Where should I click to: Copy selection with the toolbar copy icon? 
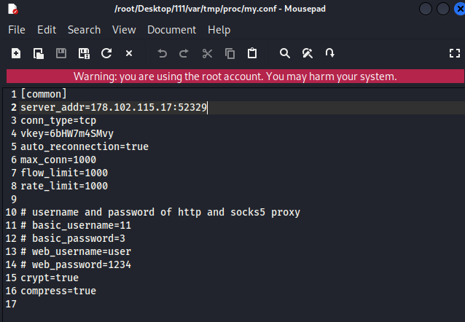click(230, 53)
